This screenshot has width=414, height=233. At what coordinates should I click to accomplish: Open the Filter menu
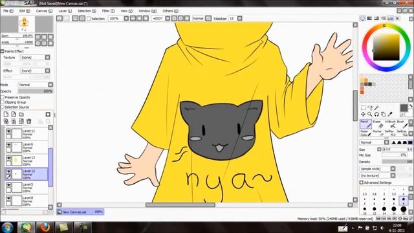[108, 11]
